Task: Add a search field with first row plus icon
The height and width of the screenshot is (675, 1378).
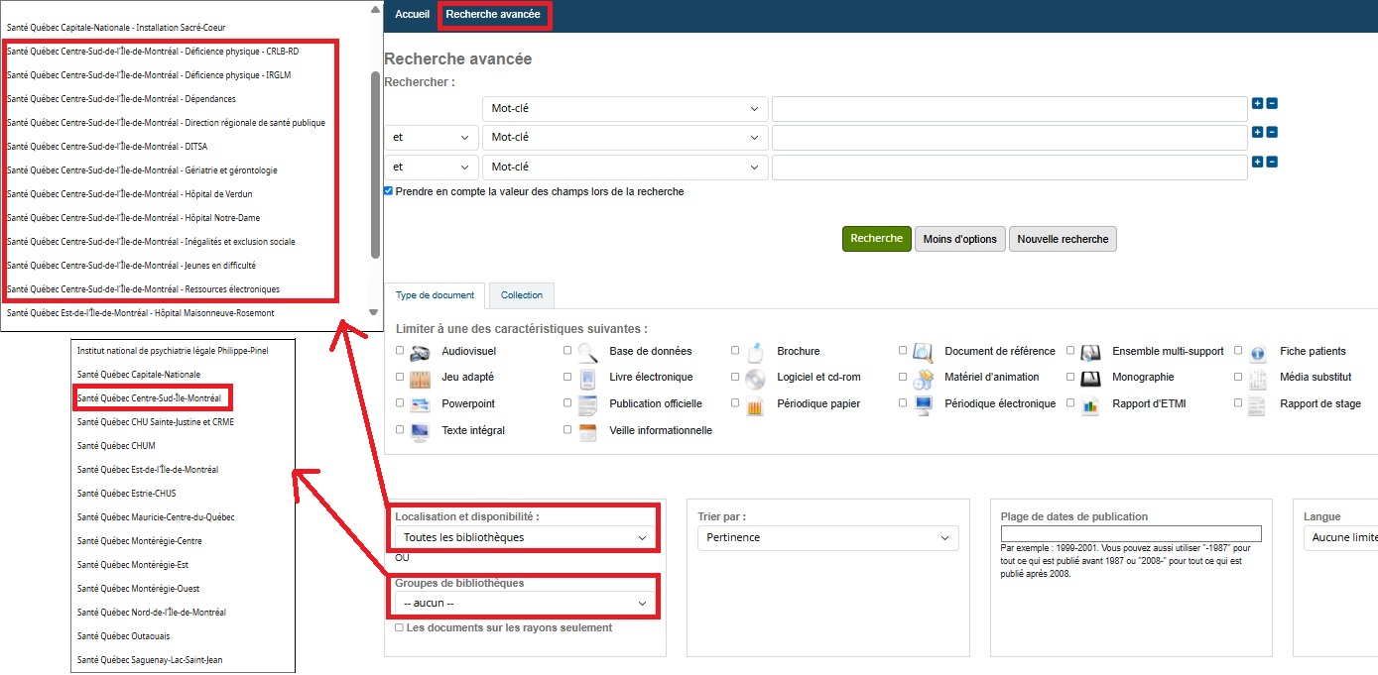Action: [x=1257, y=103]
